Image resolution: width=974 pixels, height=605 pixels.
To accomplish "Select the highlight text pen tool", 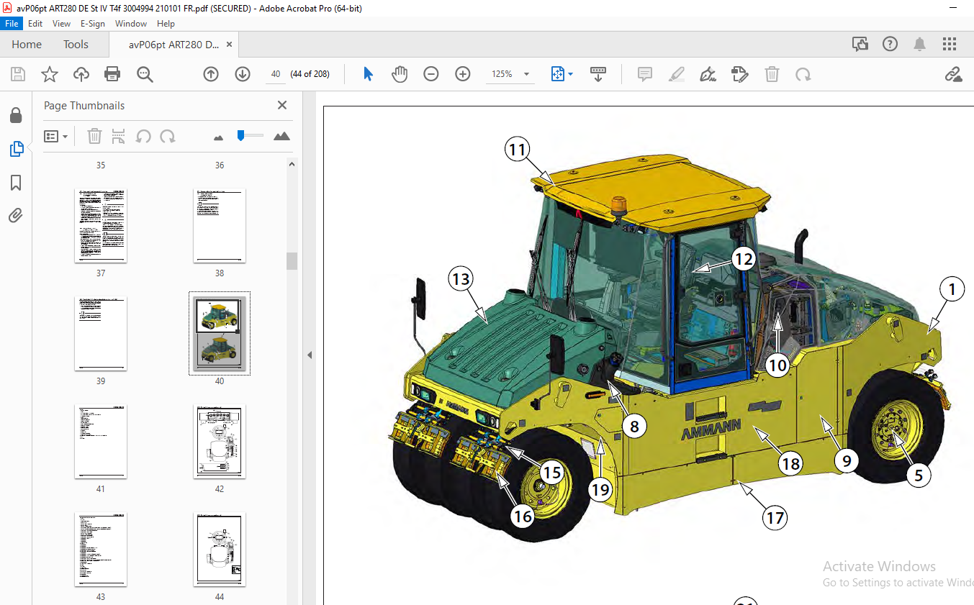I will (x=677, y=74).
